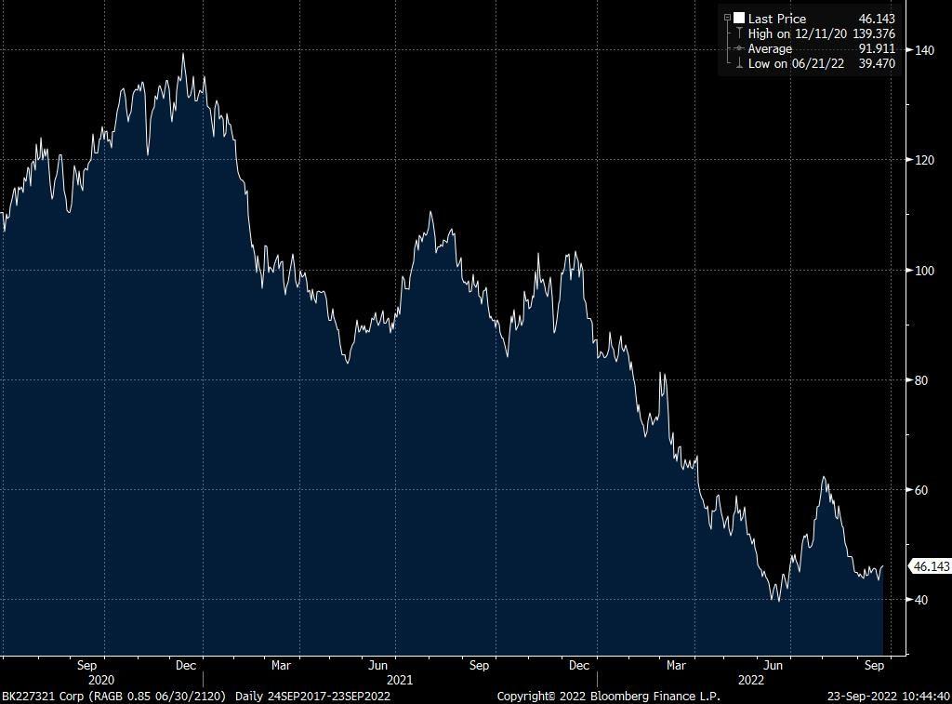
Task: Select the Average legend entry
Action: coord(770,48)
